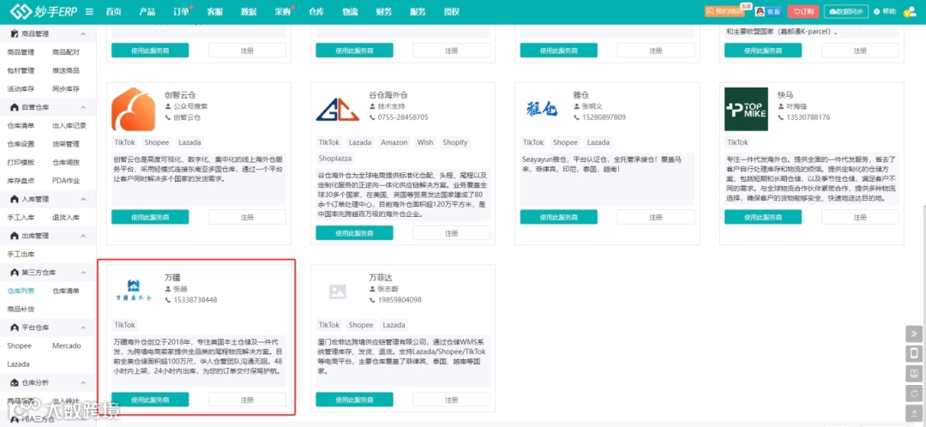Open the 产品 top menu
Image resolution: width=926 pixels, height=427 pixels.
[147, 12]
